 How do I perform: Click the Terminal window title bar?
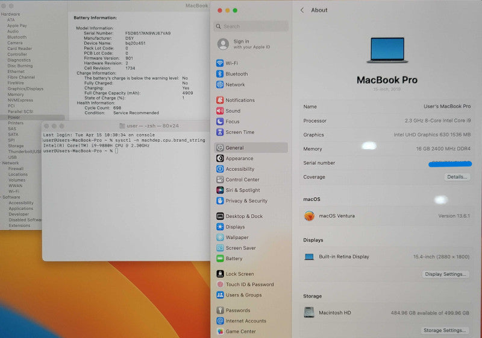click(x=126, y=126)
